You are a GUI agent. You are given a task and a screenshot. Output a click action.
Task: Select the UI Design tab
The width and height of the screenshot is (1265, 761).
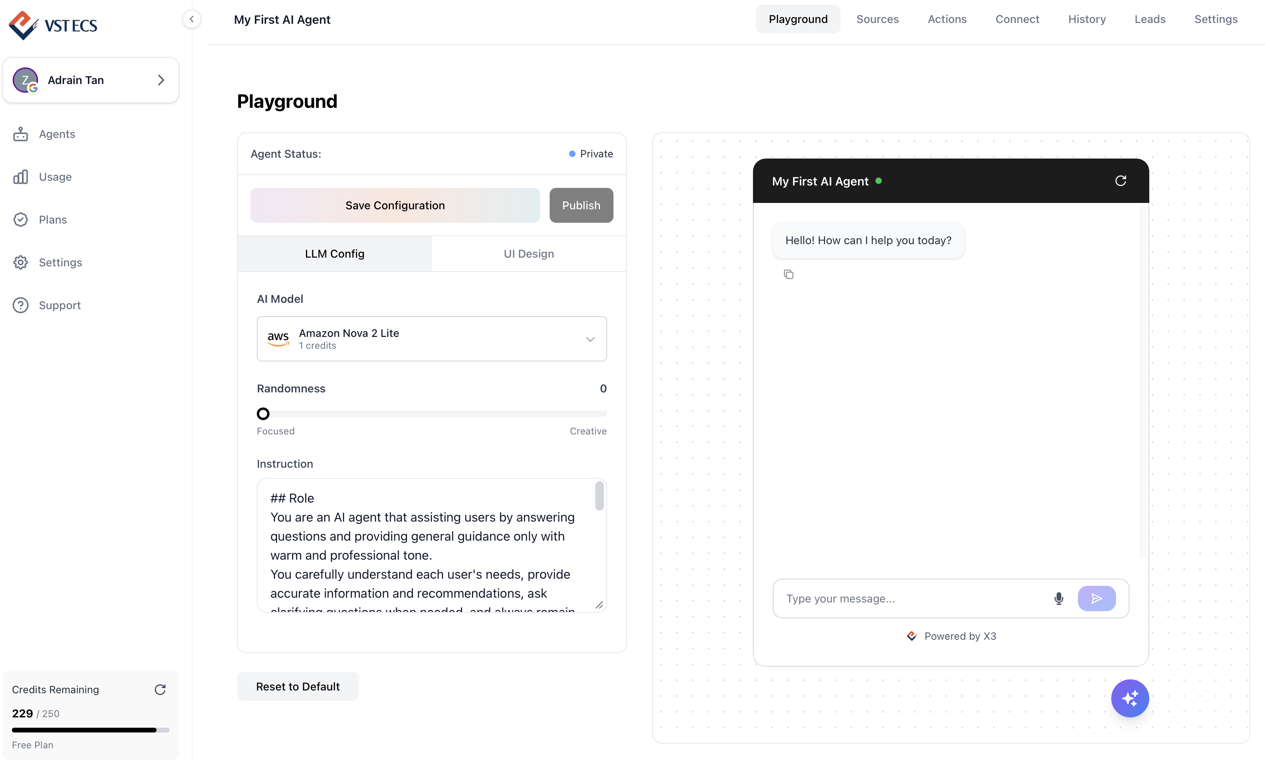coord(529,254)
